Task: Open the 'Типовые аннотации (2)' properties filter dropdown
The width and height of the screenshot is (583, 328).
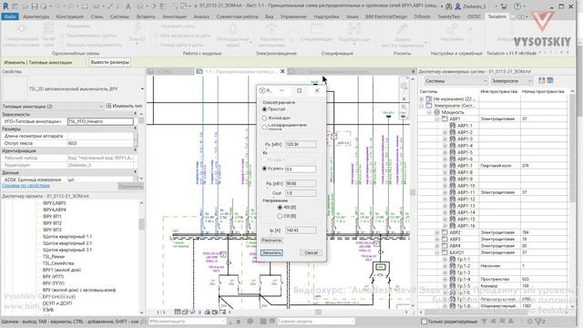Action: (53, 107)
